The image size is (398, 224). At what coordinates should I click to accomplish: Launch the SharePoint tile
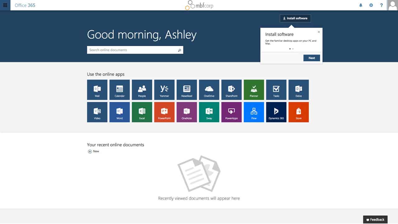point(232,90)
